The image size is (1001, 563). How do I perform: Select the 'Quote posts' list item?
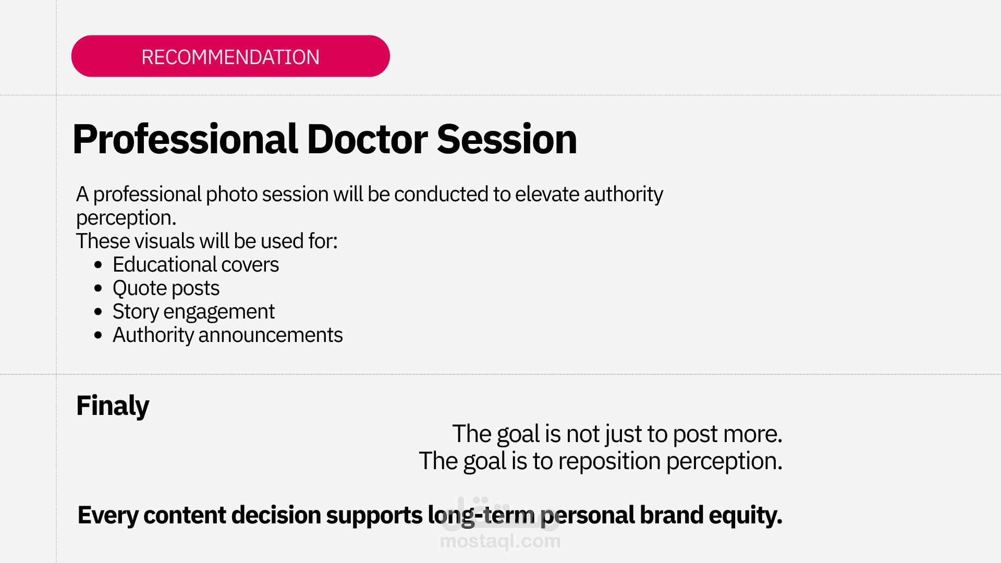pyautogui.click(x=166, y=288)
